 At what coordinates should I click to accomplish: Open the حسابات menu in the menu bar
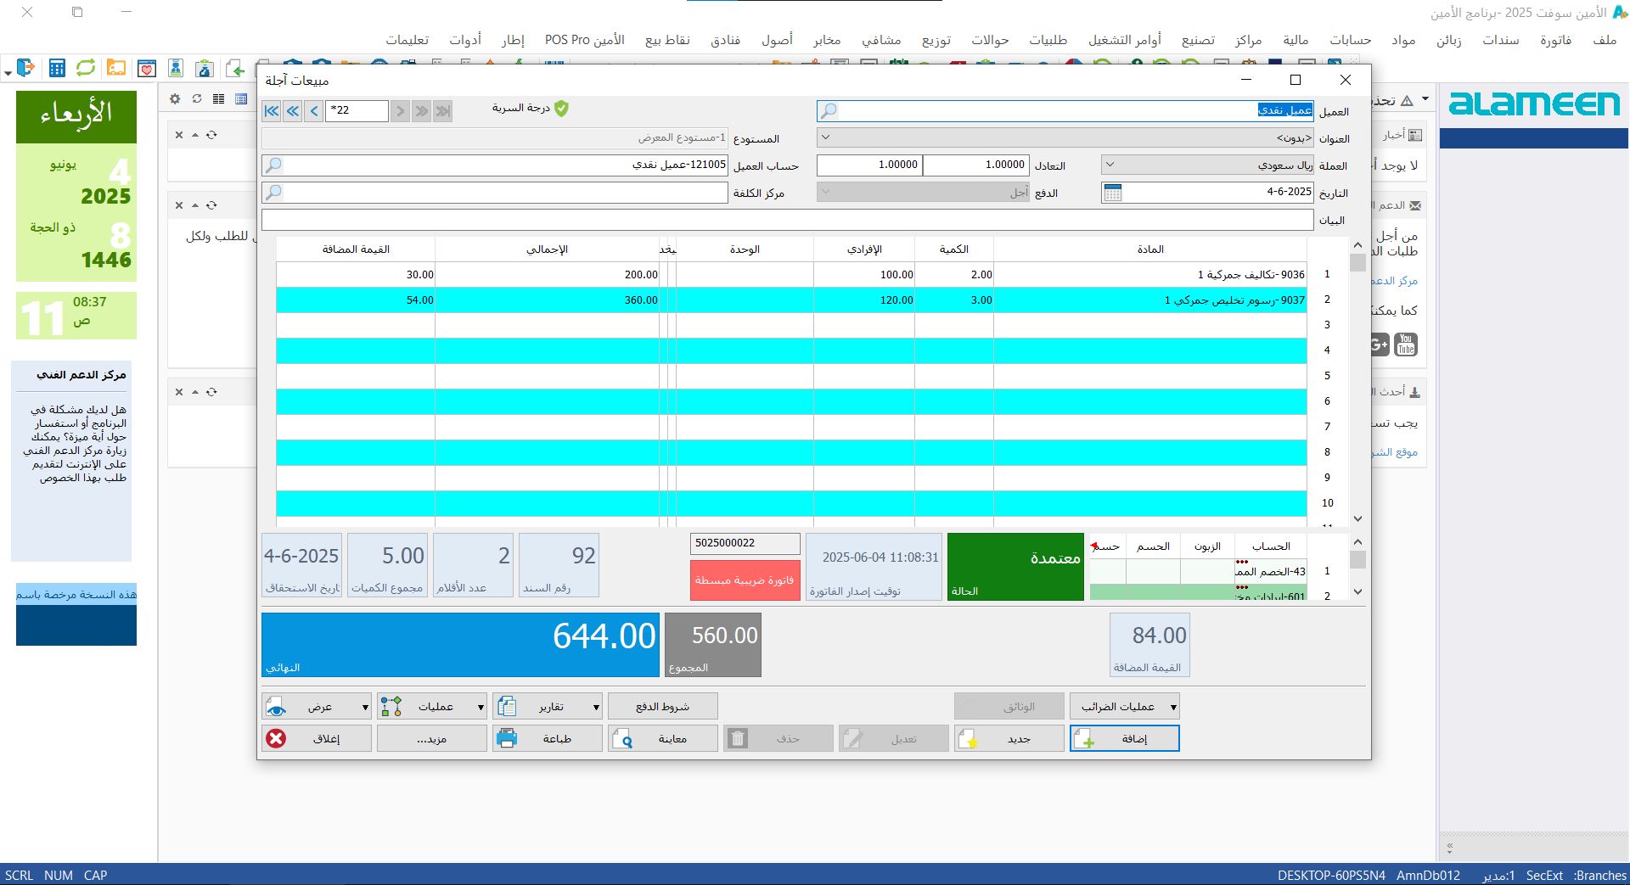[1350, 40]
